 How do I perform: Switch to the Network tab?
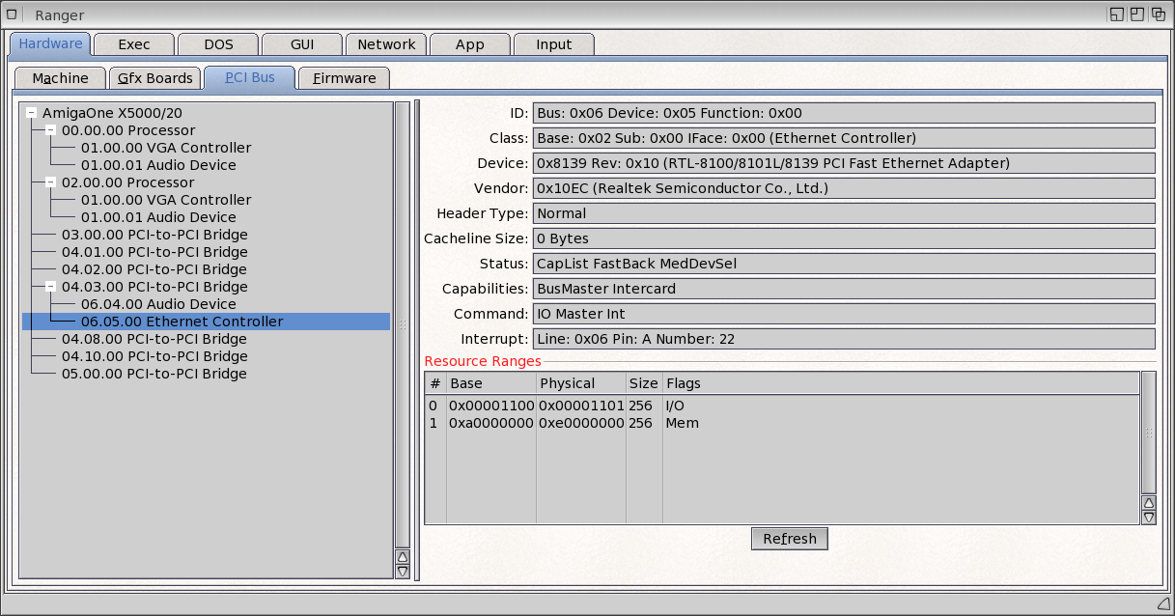pyautogui.click(x=386, y=44)
